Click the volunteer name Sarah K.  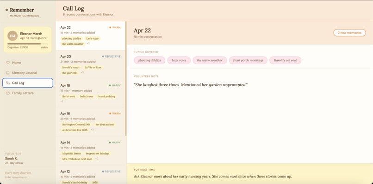[11, 158]
